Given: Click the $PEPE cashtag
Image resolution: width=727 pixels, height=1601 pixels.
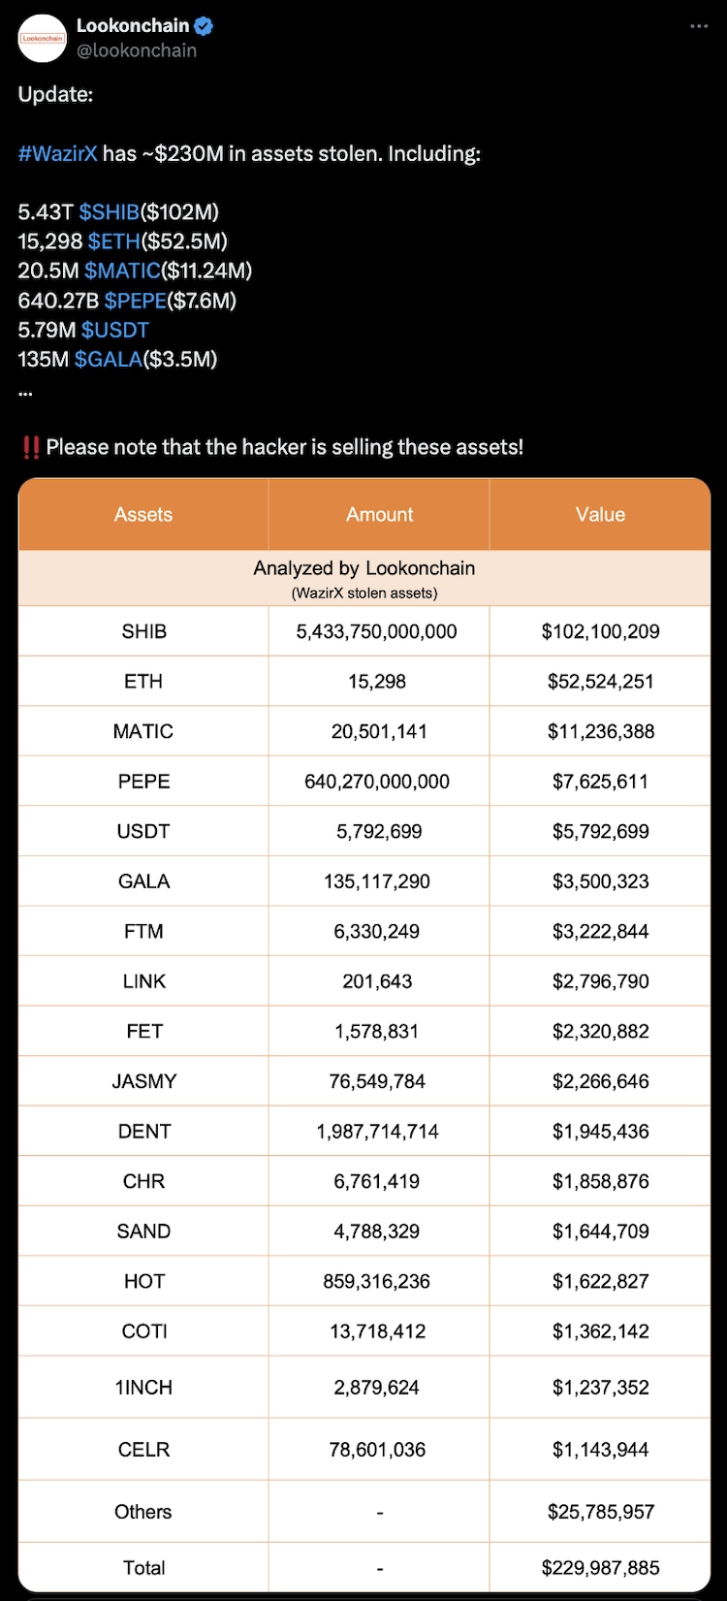Looking at the screenshot, I should [135, 301].
